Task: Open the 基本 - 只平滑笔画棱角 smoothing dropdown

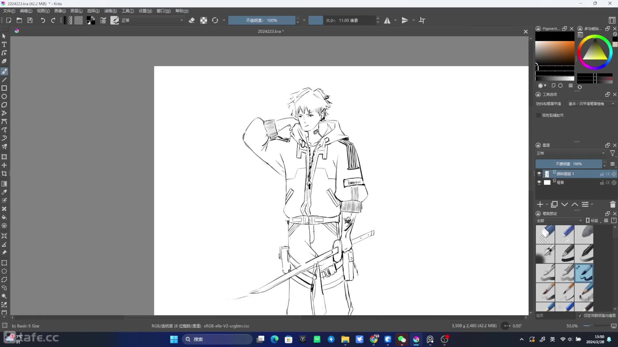Action: tap(592, 104)
